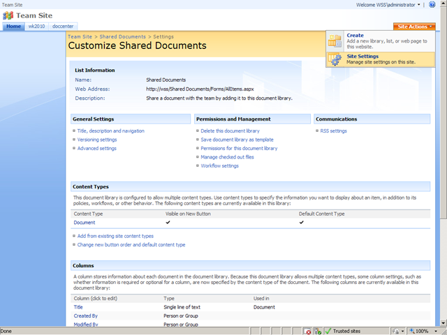Switch to the doccenter tab
Image resolution: width=447 pixels, height=335 pixels.
click(x=63, y=27)
